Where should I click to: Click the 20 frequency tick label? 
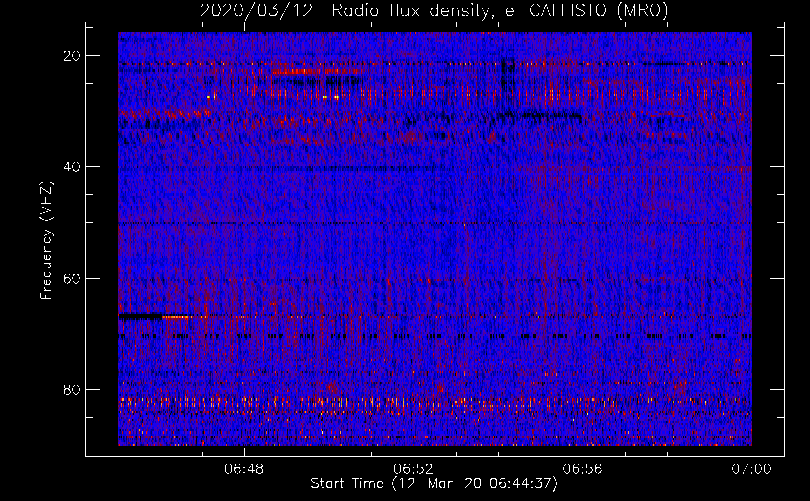72,56
